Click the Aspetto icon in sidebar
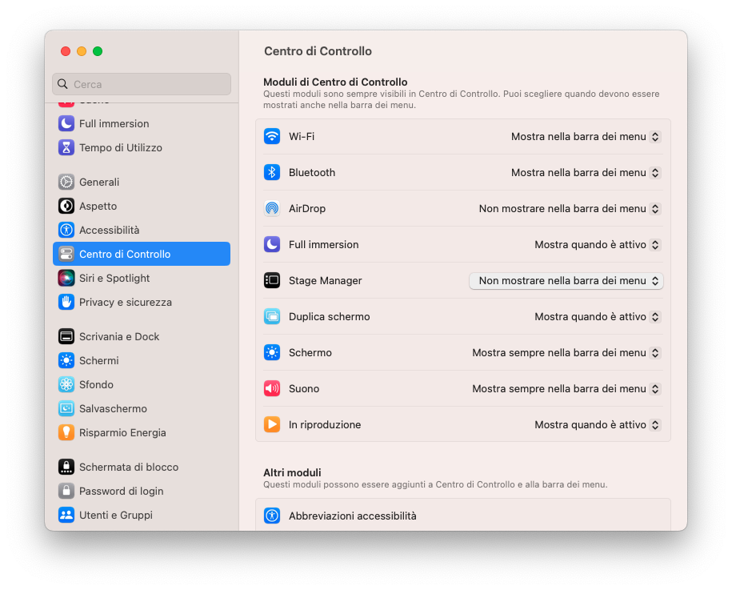This screenshot has width=732, height=590. (66, 206)
